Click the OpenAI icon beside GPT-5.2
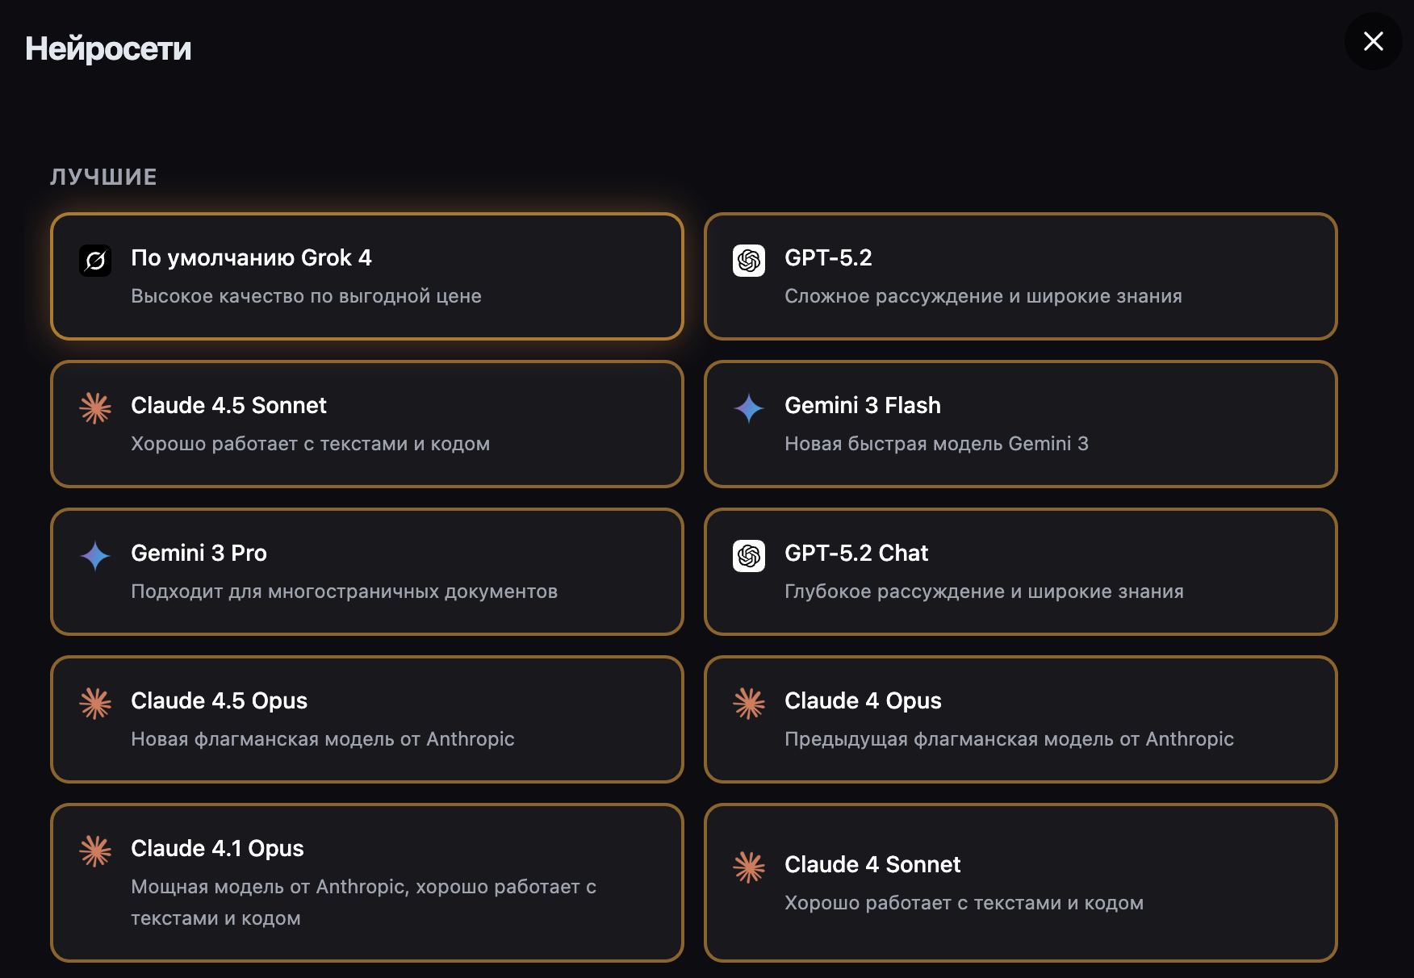Screen dimensions: 1414x978 tap(749, 261)
